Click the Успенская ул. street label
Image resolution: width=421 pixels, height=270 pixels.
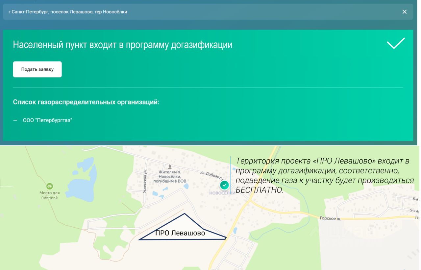(145, 181)
